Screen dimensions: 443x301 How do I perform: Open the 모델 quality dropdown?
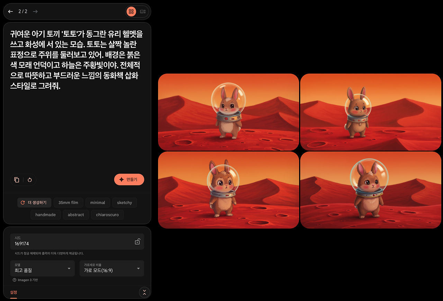point(42,268)
